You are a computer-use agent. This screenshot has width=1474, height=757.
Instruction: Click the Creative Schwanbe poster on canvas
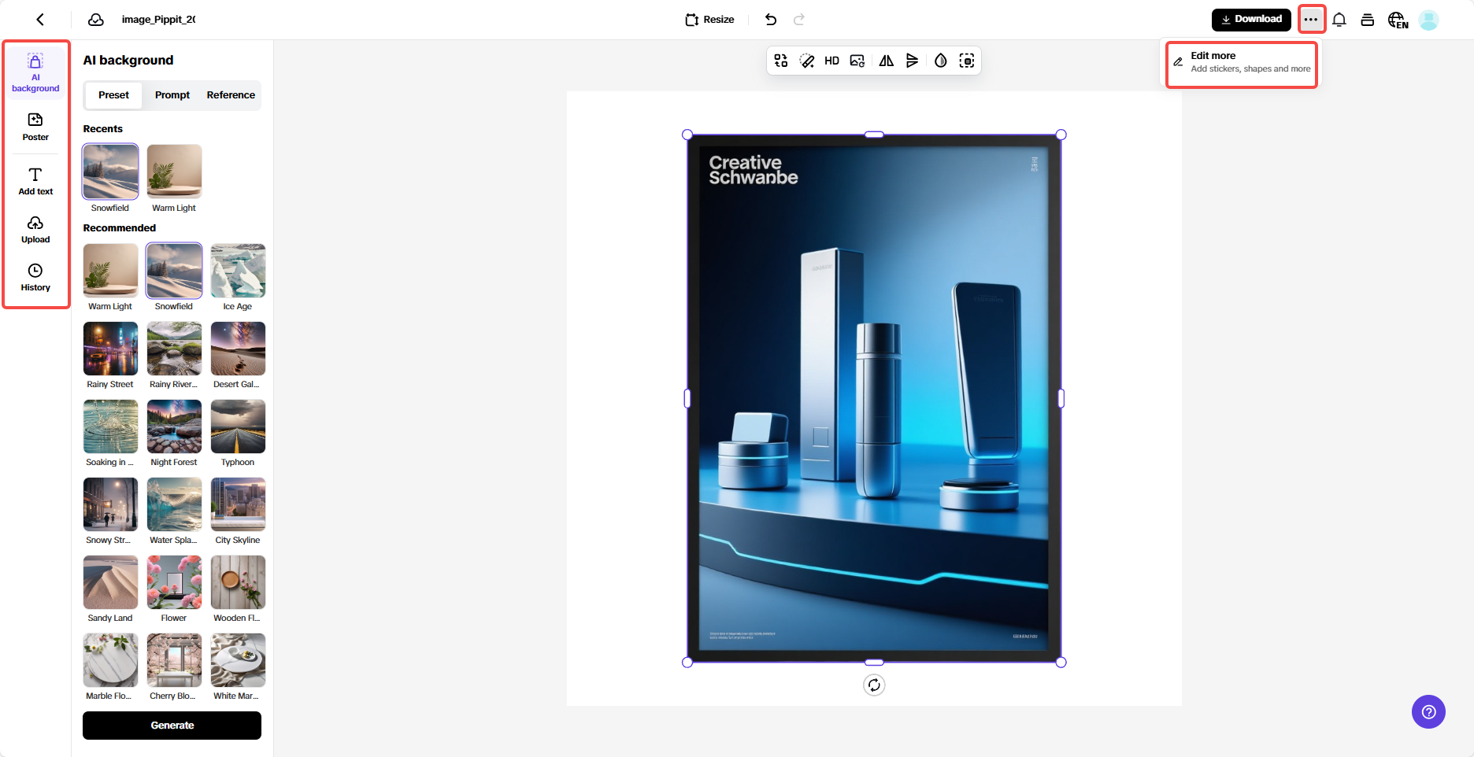pos(874,398)
